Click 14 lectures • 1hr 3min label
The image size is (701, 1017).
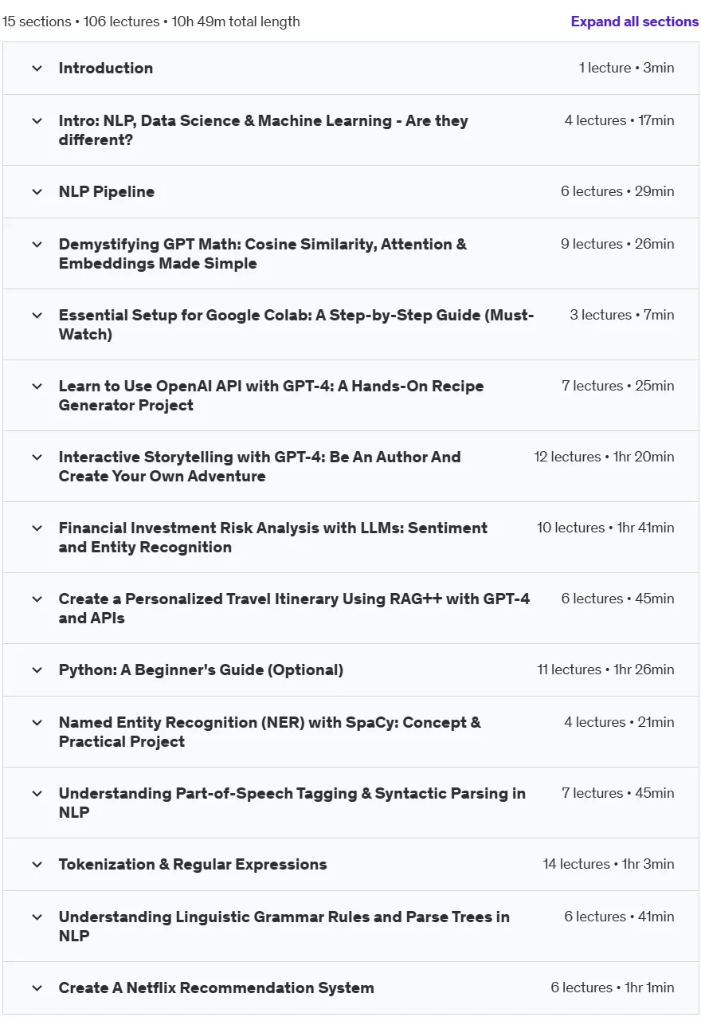609,864
